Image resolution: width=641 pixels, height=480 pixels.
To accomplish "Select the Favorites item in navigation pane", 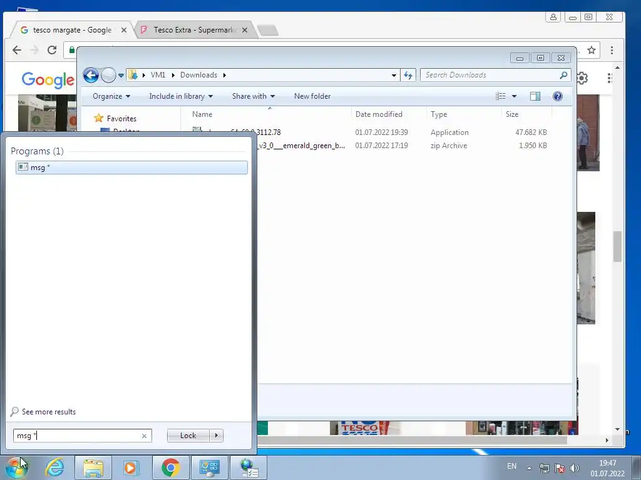I will [121, 118].
